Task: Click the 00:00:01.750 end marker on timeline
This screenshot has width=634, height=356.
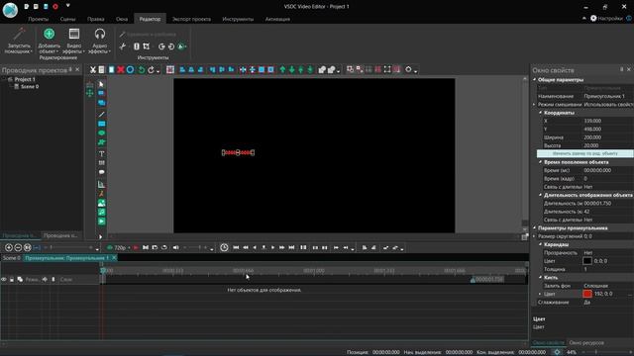Action: click(487, 279)
